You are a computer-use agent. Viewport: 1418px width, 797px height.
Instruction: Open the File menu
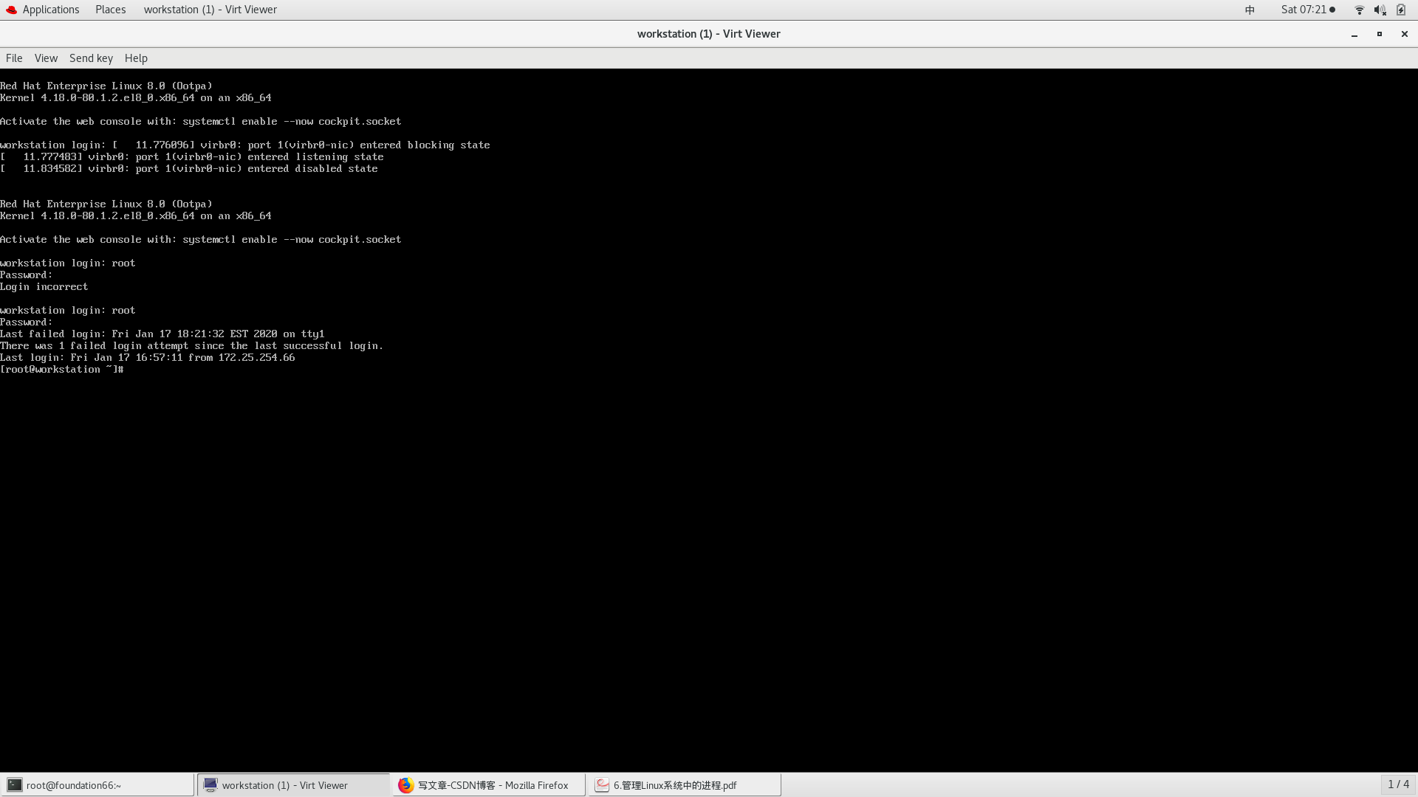tap(14, 58)
